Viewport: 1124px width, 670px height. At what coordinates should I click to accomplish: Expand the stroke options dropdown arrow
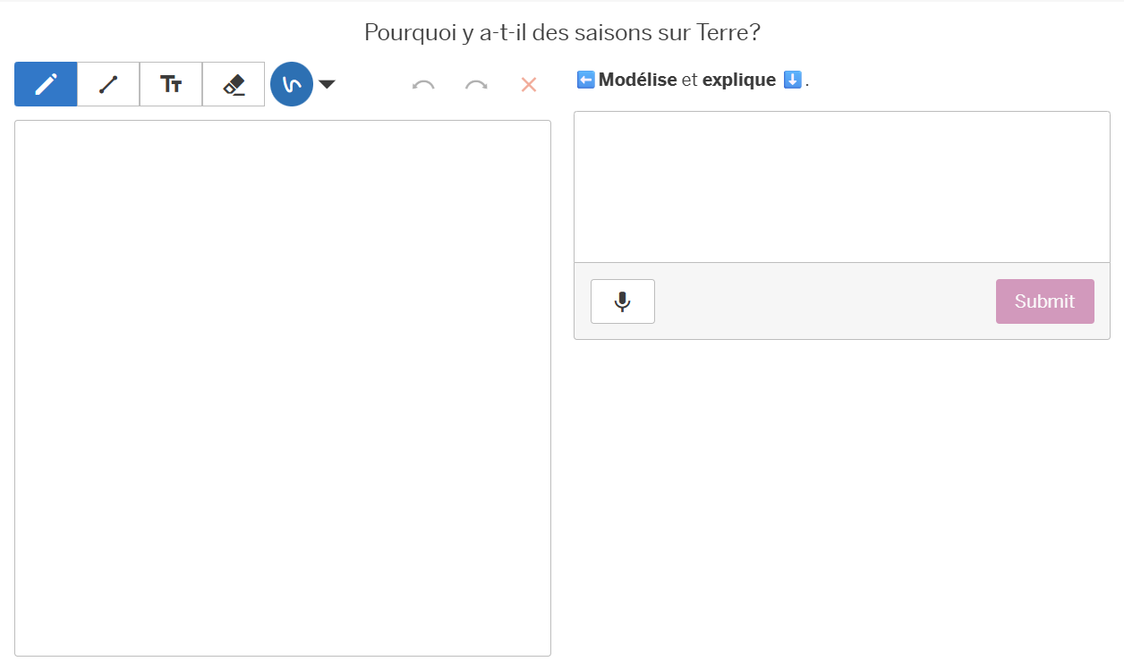pyautogui.click(x=327, y=84)
